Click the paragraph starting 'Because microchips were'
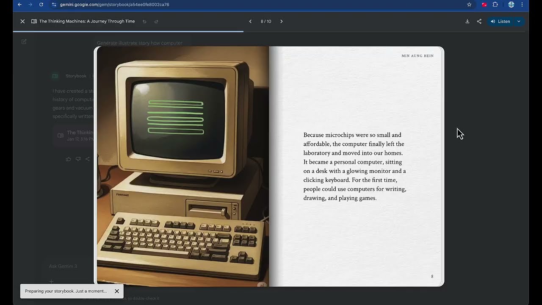542x305 pixels. pos(355,166)
